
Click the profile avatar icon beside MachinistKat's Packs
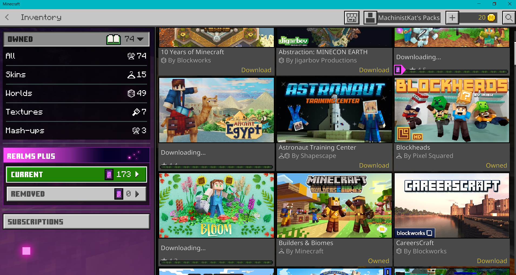click(x=370, y=18)
